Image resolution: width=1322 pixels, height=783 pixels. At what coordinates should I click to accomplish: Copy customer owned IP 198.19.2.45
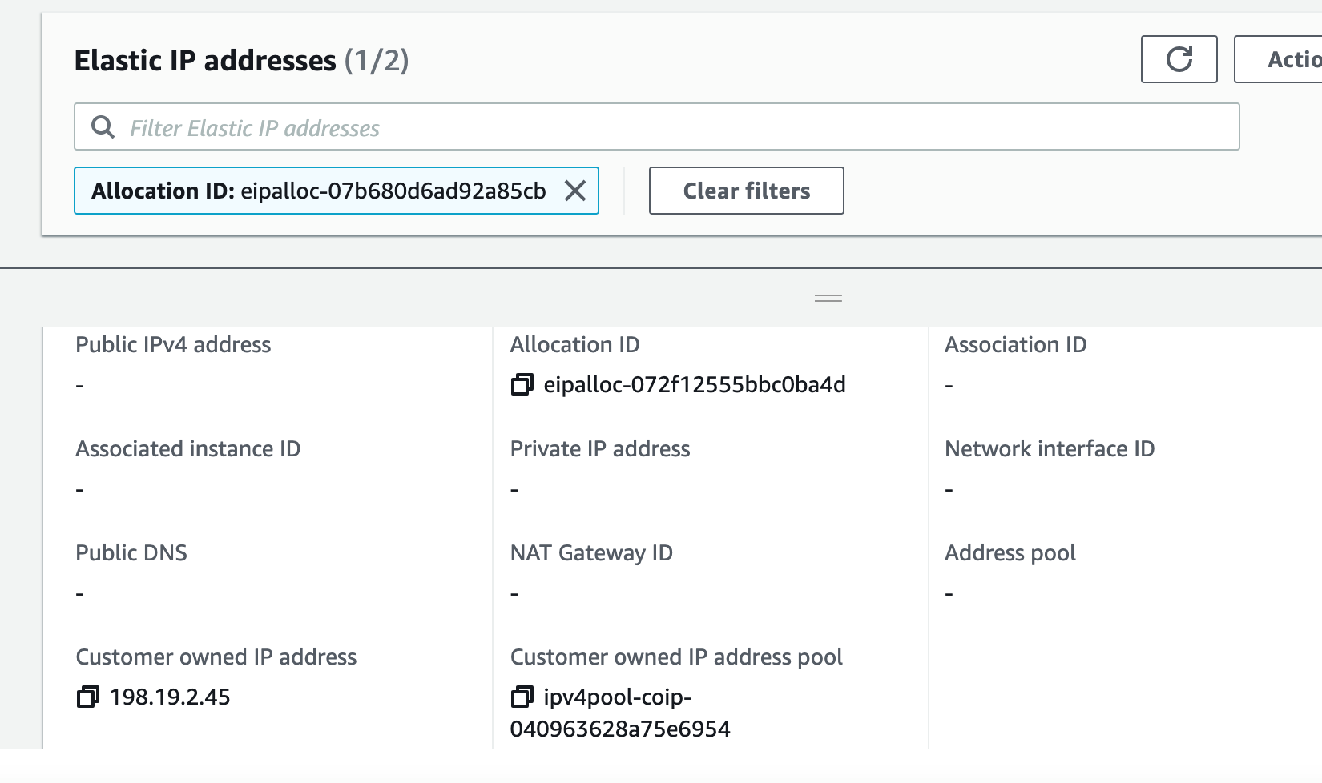point(90,697)
